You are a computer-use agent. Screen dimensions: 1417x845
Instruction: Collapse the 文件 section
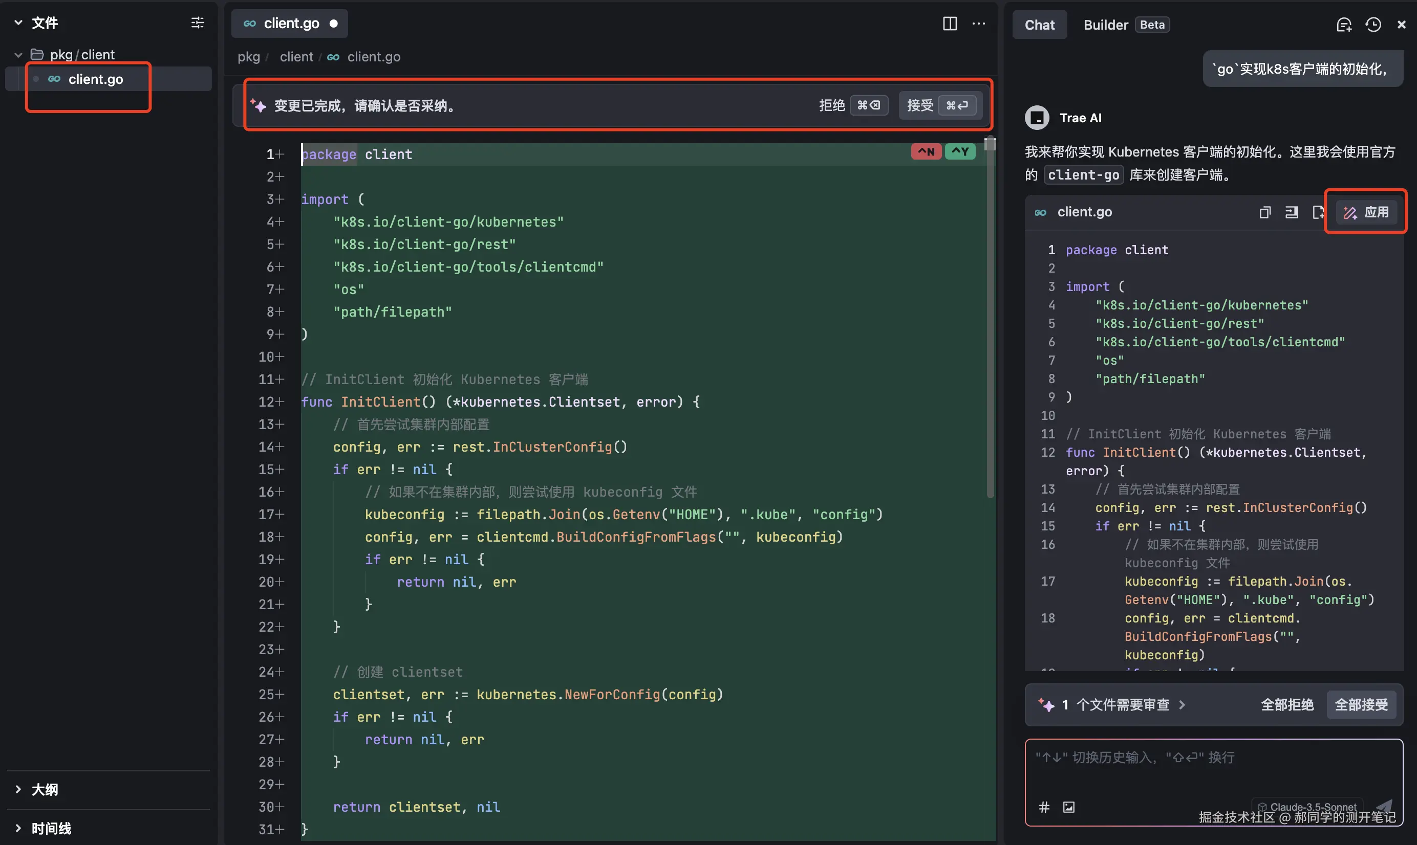(18, 23)
